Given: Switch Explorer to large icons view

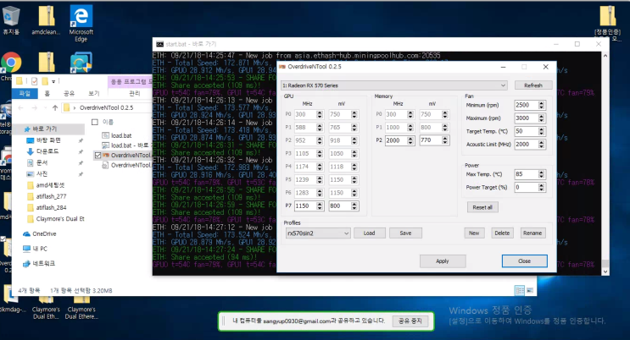Looking at the screenshot, I should (x=530, y=290).
